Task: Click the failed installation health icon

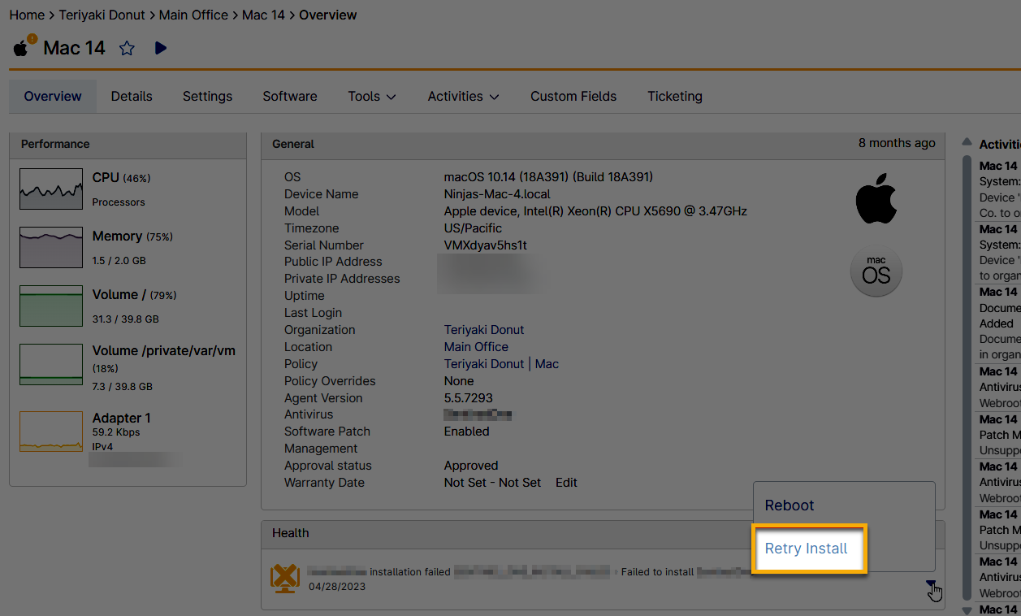Action: coord(285,578)
